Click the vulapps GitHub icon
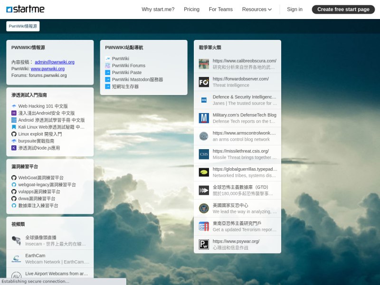This screenshot has width=380, height=285. (x=14, y=192)
